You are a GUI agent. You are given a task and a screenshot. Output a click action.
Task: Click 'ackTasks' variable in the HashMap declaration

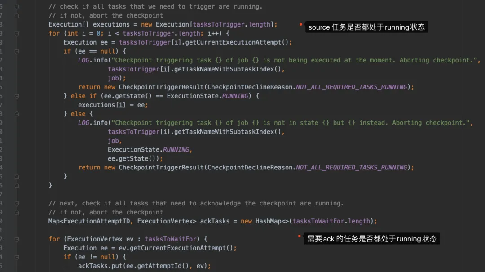click(x=215, y=221)
